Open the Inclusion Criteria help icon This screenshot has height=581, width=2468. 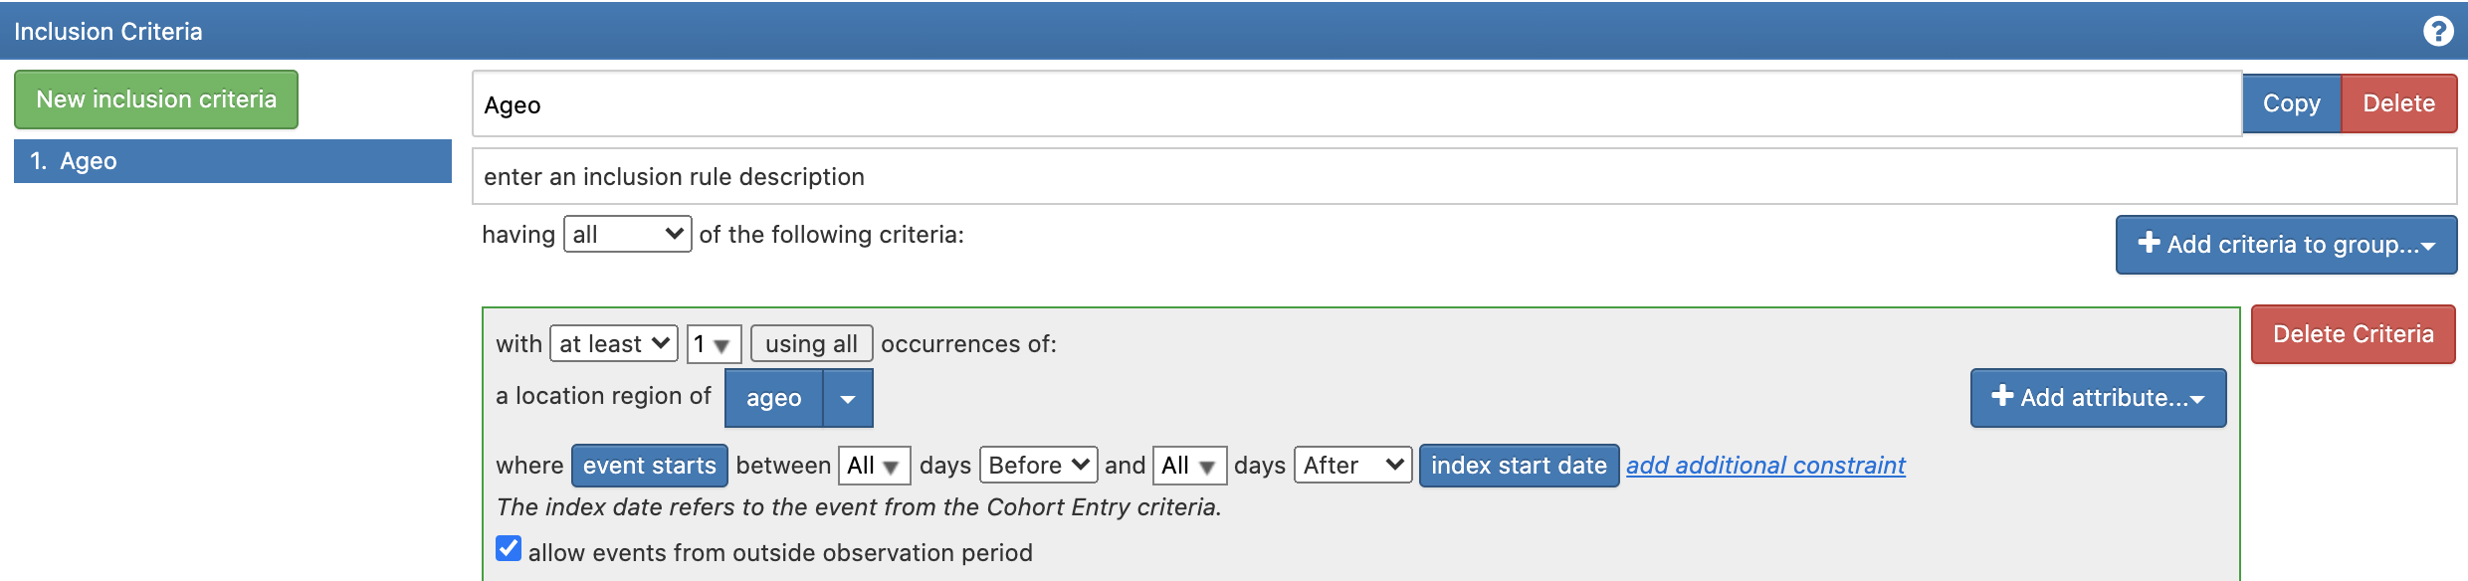click(2436, 31)
